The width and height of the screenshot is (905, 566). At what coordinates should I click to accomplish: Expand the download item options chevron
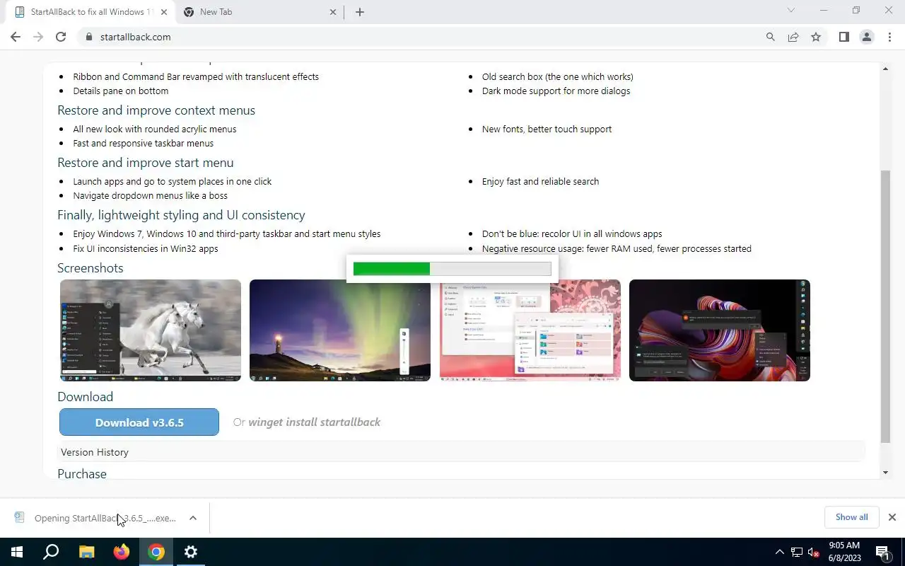[193, 518]
